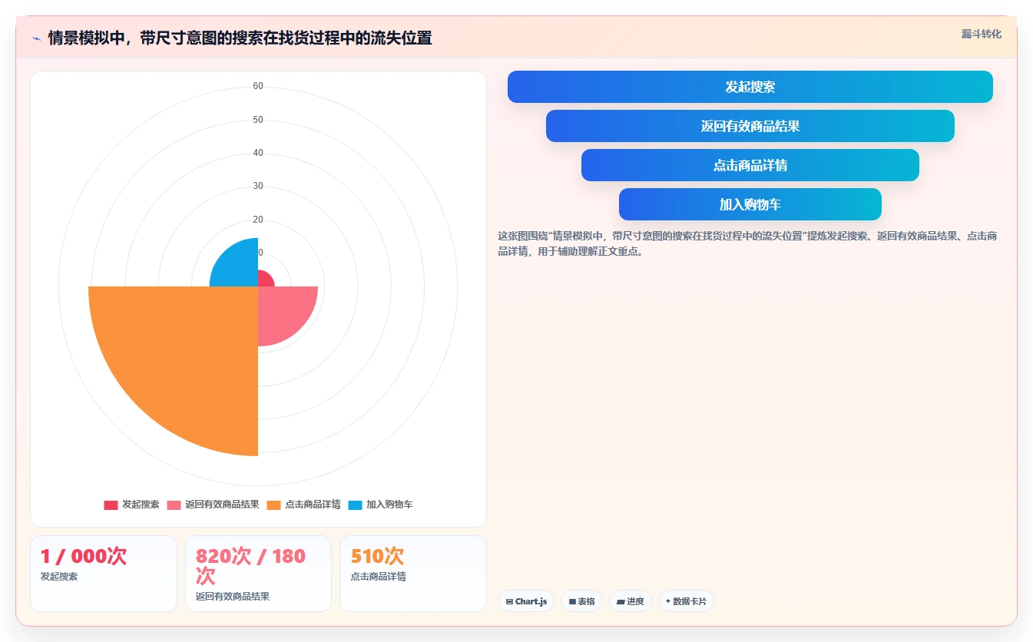Image resolution: width=1033 pixels, height=642 pixels.
Task: Open the 820次 / 180次 data card
Action: pyautogui.click(x=258, y=574)
